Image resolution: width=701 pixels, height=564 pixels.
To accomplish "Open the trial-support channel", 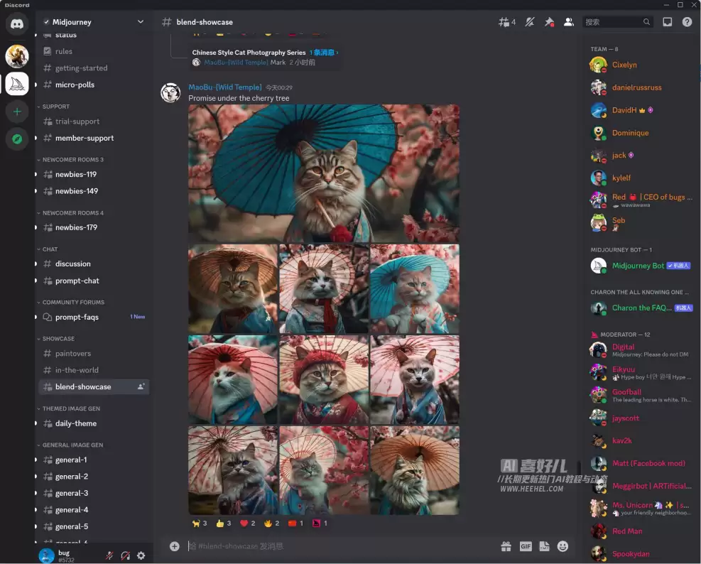I will click(x=94, y=121).
